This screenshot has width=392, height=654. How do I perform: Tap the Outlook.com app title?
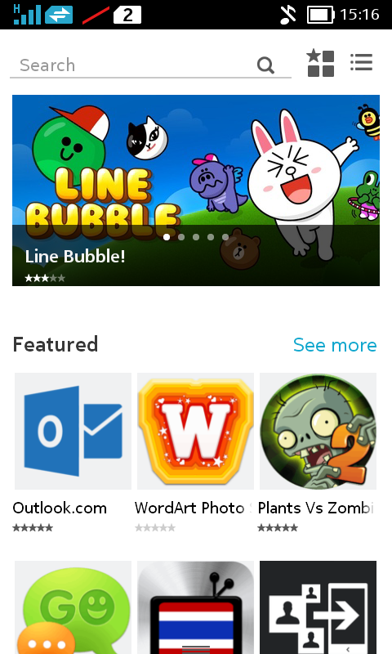[60, 508]
